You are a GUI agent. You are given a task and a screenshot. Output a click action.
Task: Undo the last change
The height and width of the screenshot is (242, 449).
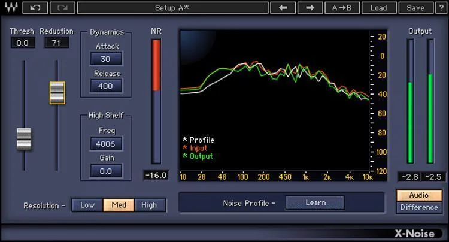tap(35, 8)
